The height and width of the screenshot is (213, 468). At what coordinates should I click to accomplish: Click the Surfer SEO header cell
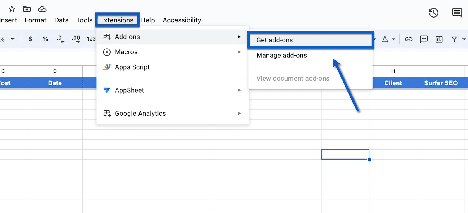point(441,83)
